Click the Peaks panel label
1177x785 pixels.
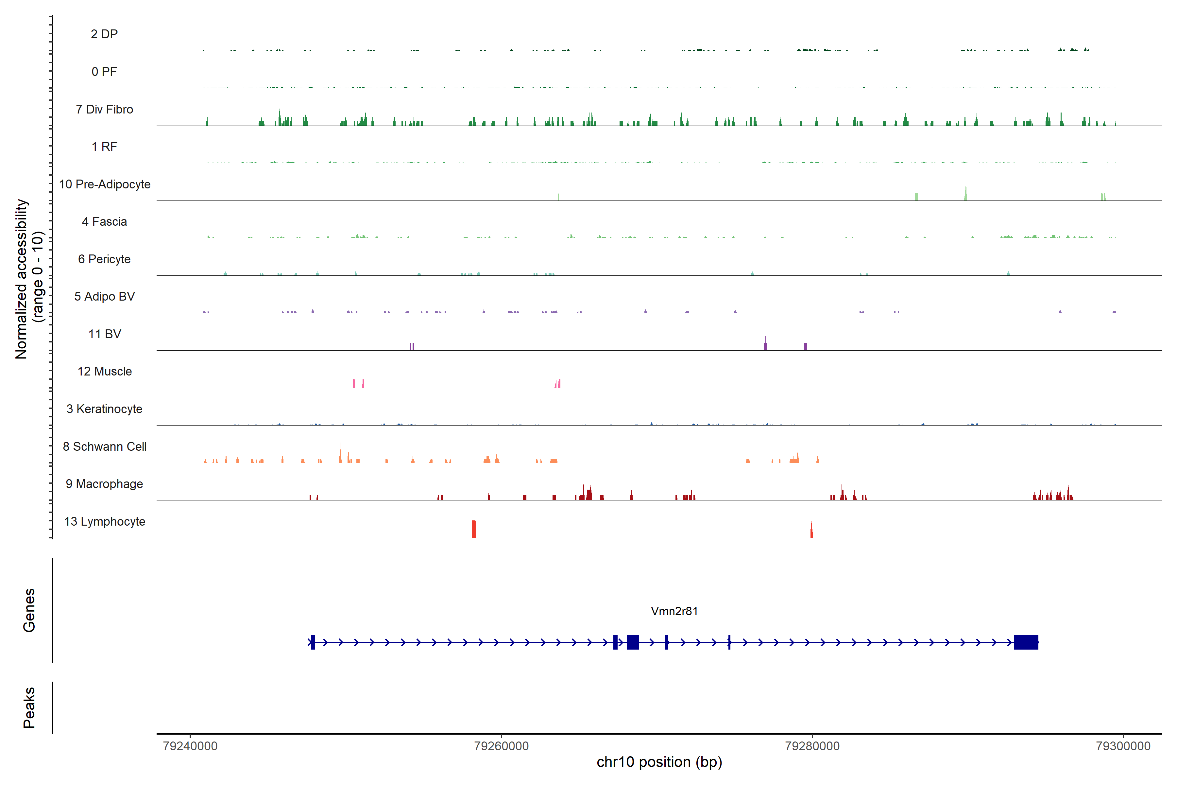pyautogui.click(x=29, y=707)
